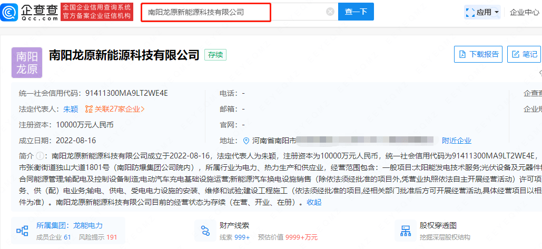Image resolution: width=542 pixels, height=249 pixels.
Task: Expand 关联27家企业 related companies link
Action: [120, 109]
